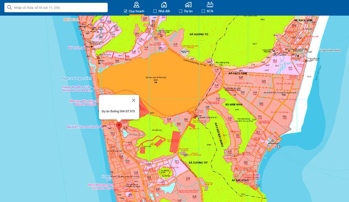Check the KCN layer checkbox
Screen dimensions: 349x202
coord(203,11)
